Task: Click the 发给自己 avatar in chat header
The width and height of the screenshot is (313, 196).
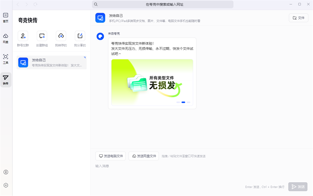Action: tap(100, 18)
